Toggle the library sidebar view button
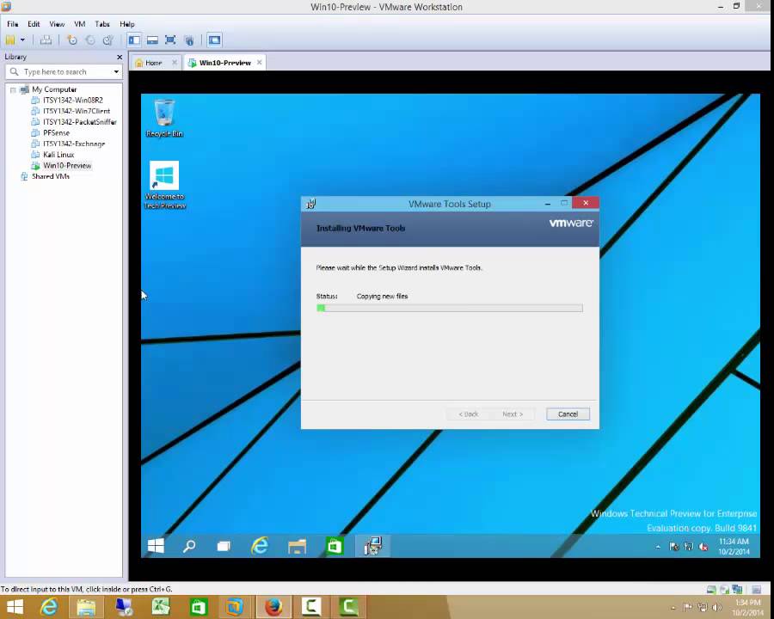 [x=134, y=40]
